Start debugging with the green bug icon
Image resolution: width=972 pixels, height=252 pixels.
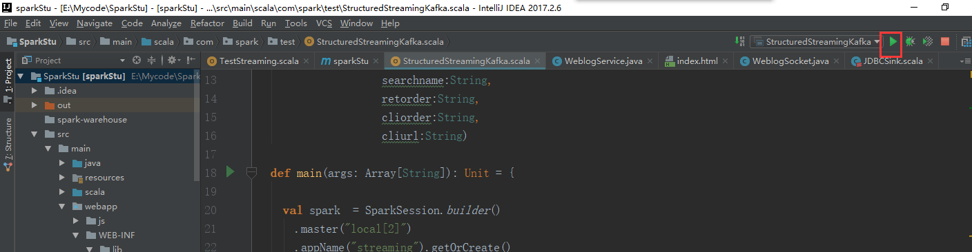pyautogui.click(x=911, y=42)
